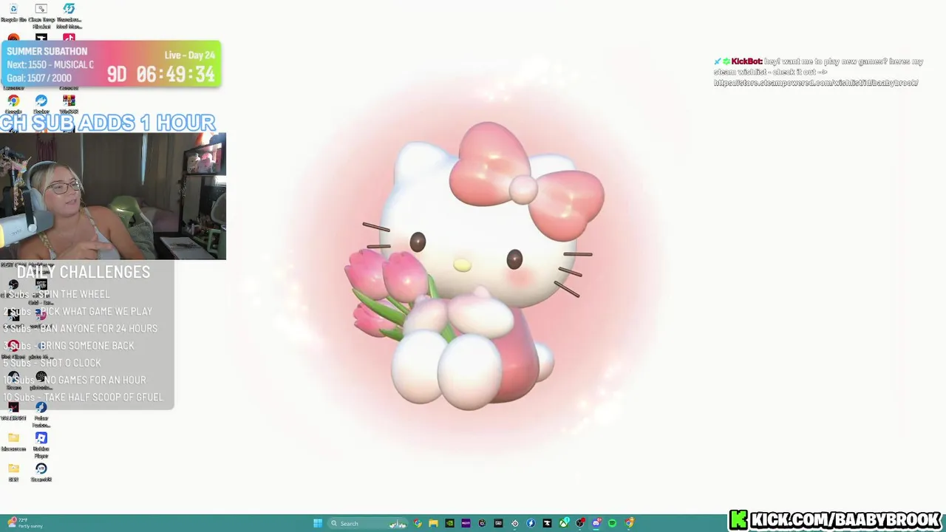Open the purple NZXT taskbar app
946x532 pixels.
[466, 523]
